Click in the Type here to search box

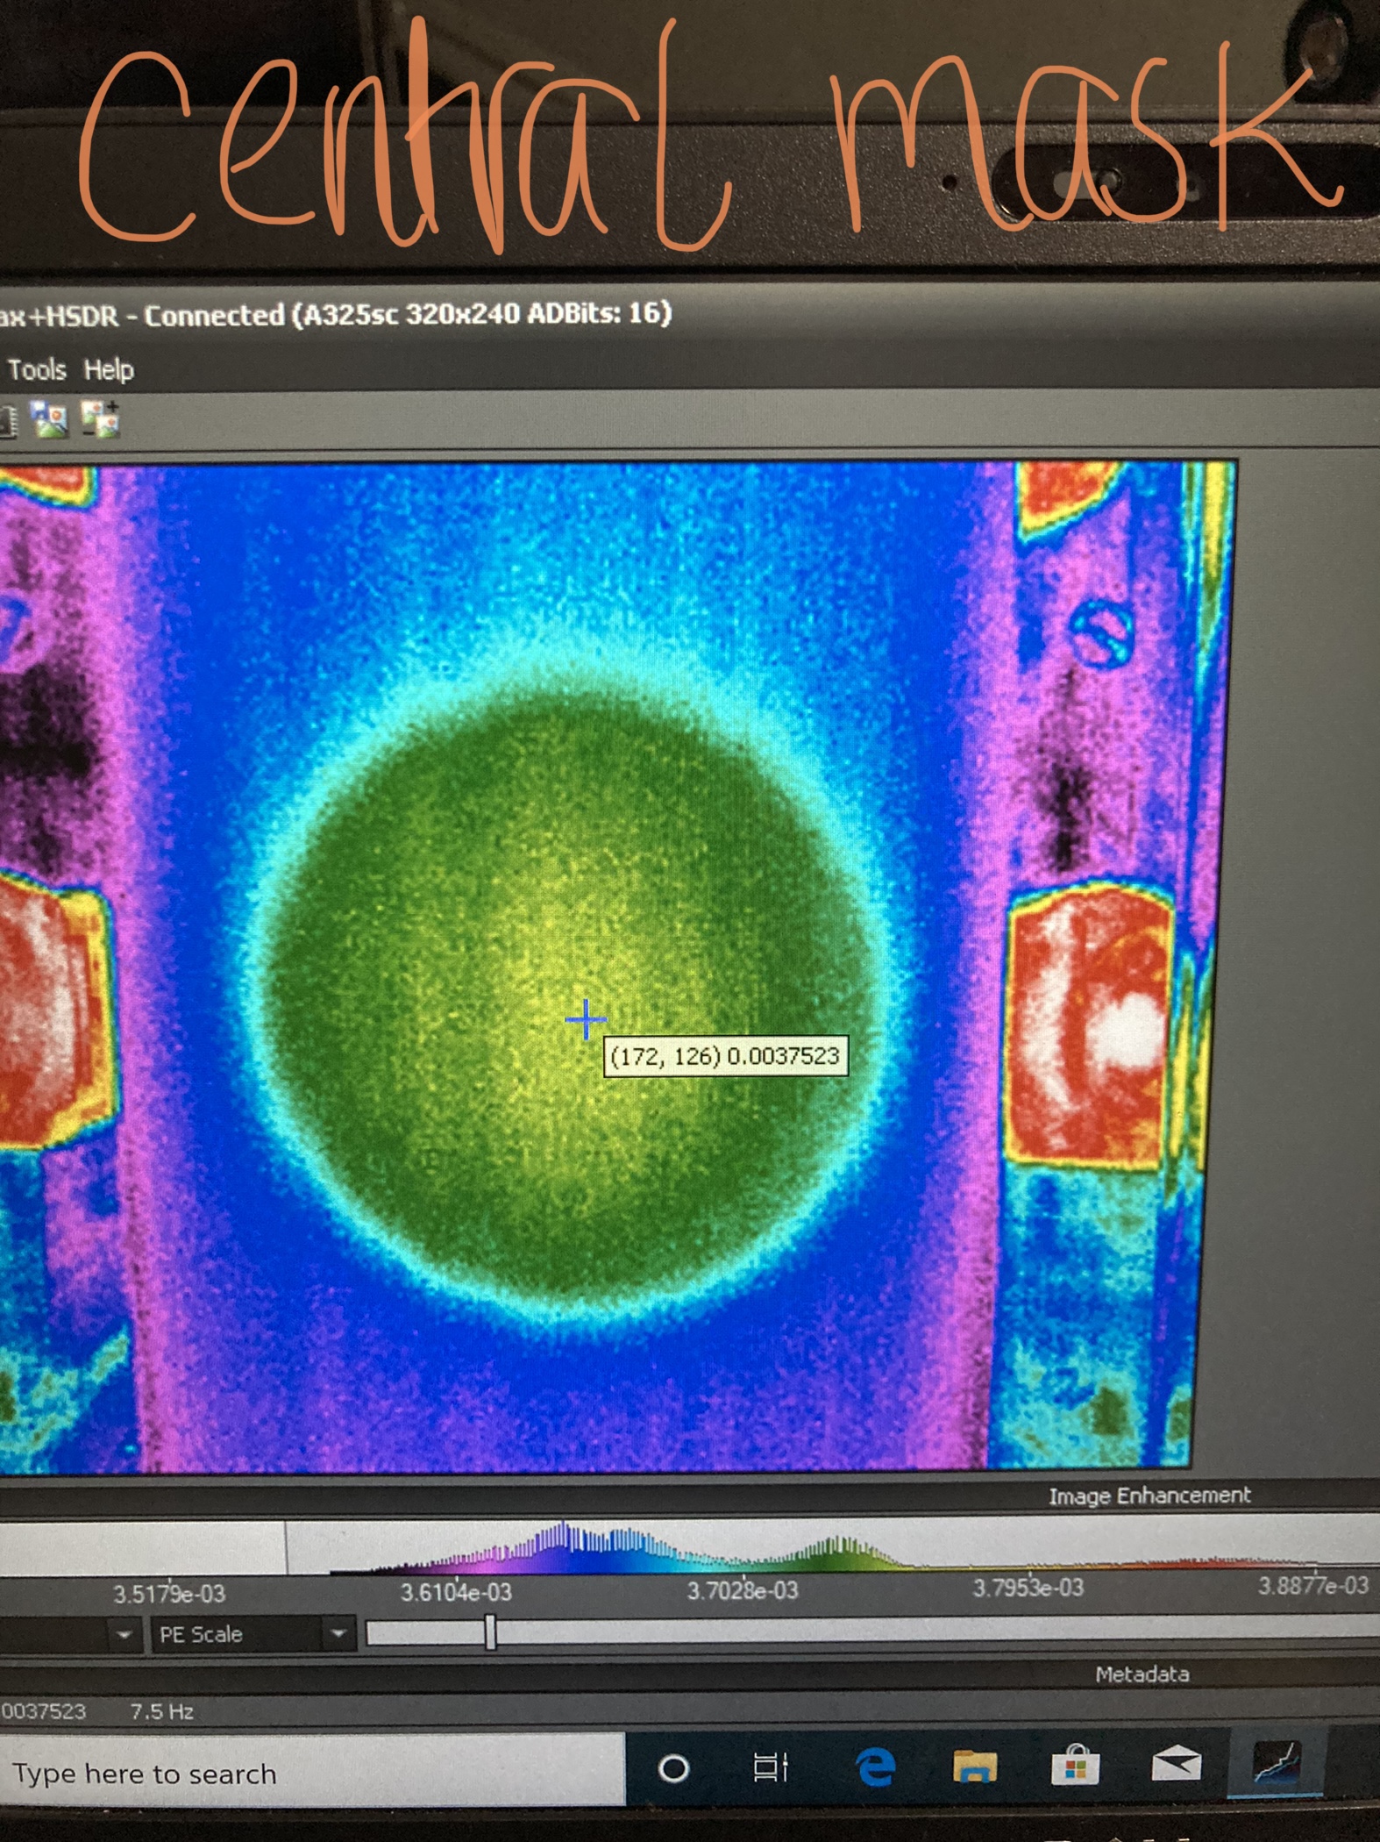tap(311, 1774)
